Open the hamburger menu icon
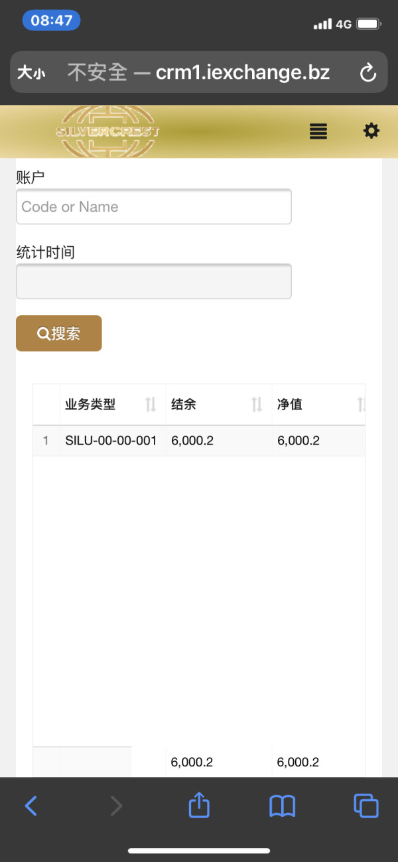Image resolution: width=398 pixels, height=862 pixels. 318,131
